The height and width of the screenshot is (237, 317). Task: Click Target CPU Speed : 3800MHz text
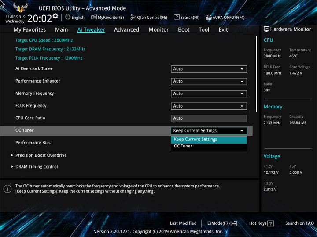[x=44, y=40]
